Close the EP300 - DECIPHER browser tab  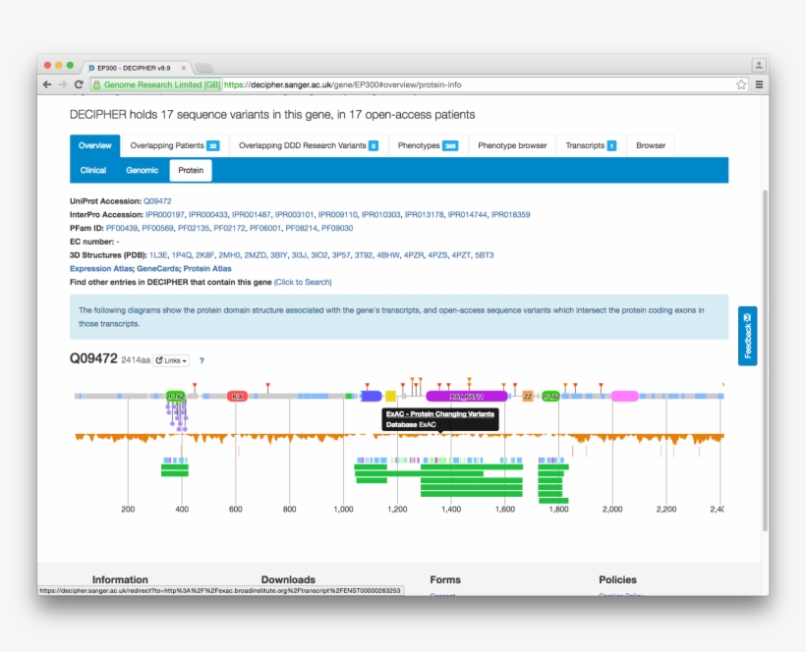click(184, 67)
